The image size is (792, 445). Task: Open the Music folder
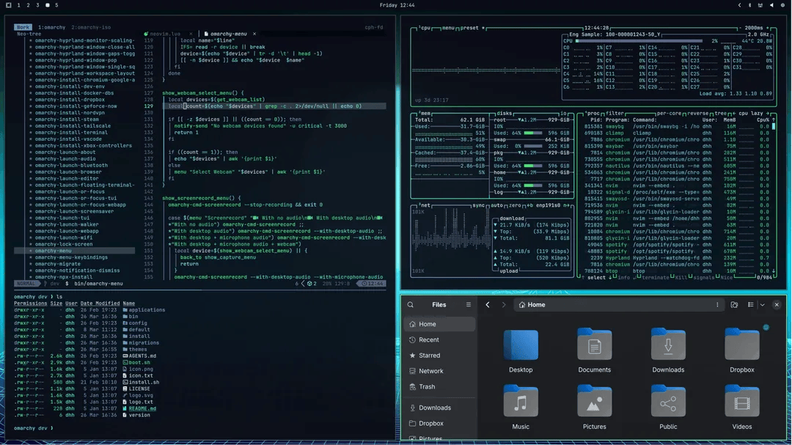coord(521,408)
